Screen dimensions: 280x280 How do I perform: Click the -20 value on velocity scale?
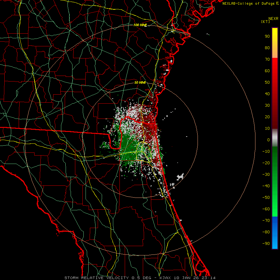pos(266,163)
